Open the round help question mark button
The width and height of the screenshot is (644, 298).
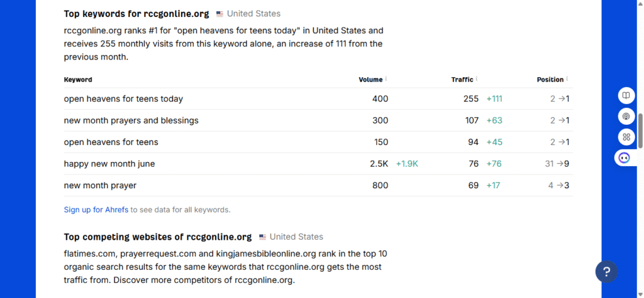click(607, 272)
